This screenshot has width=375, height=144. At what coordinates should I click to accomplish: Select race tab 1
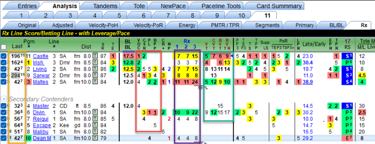[x=21, y=15]
